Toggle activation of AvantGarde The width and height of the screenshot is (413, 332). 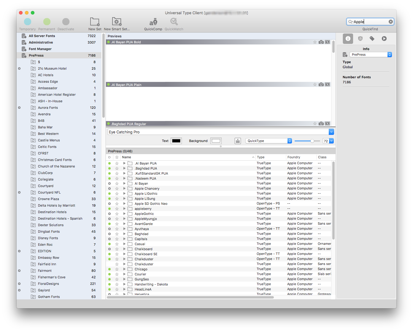[x=109, y=224]
